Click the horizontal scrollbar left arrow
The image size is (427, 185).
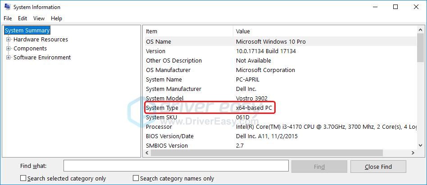click(147, 153)
